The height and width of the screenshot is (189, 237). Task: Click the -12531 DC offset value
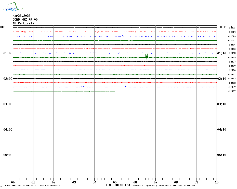pos(232,28)
